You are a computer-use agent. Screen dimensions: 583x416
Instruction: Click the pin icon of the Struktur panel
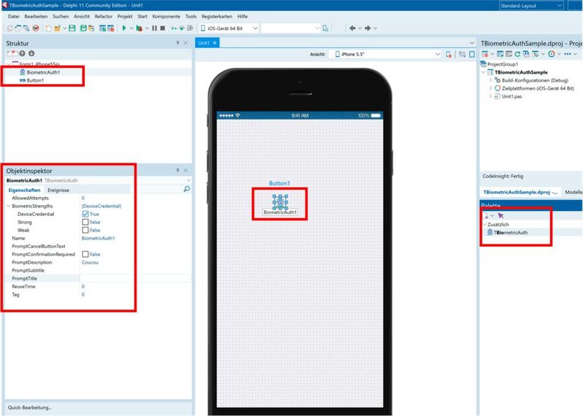177,43
